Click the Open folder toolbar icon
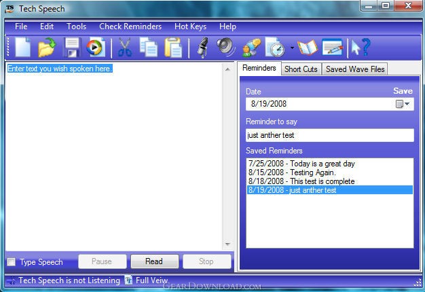The height and width of the screenshot is (292, 425). tap(47, 48)
